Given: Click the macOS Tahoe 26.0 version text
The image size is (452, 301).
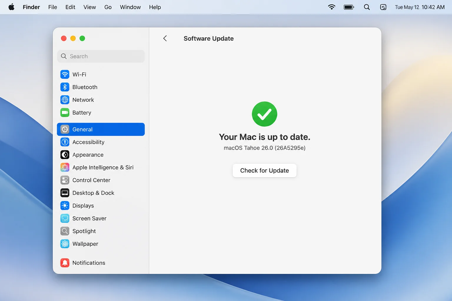Looking at the screenshot, I should click(265, 148).
